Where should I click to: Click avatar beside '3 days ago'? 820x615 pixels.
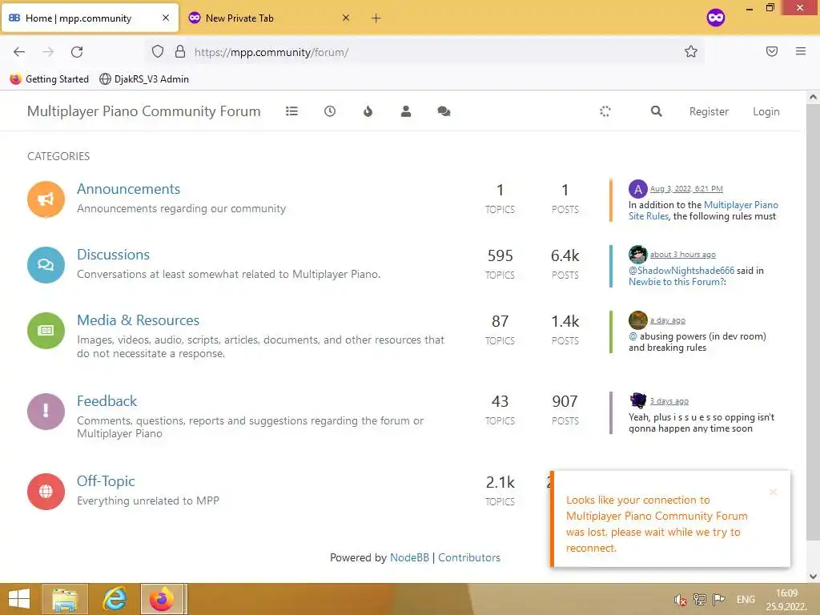pos(638,400)
